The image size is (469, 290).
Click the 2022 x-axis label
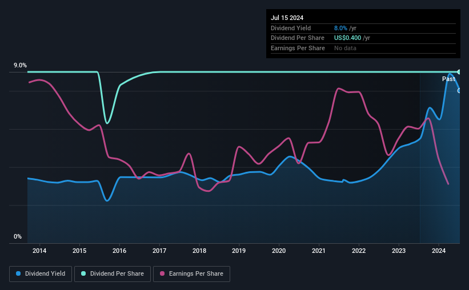(359, 251)
